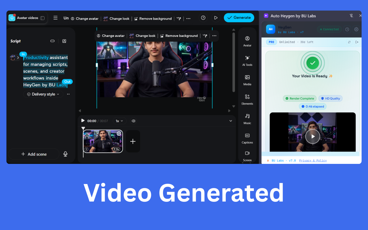The width and height of the screenshot is (368, 230).
Task: Click the timeline playhead marker
Action: point(83,129)
